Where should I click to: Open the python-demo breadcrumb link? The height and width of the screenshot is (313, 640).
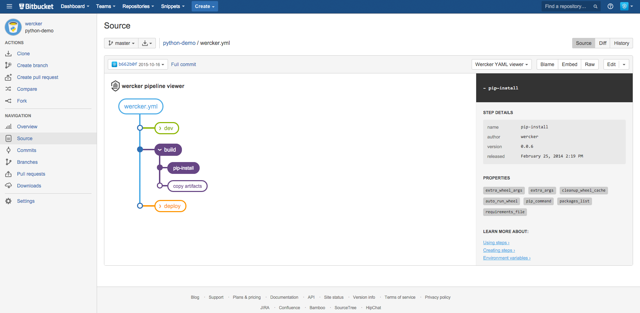click(179, 43)
